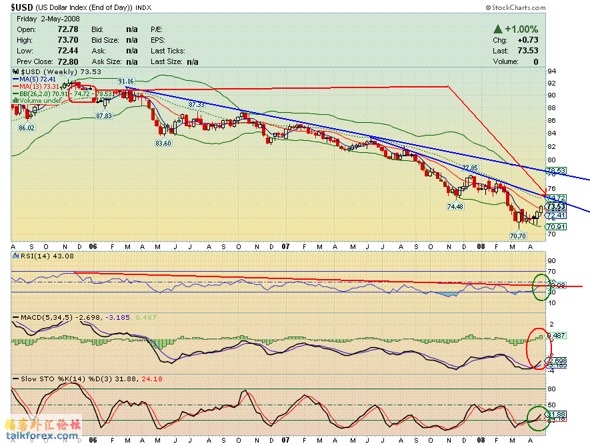This screenshot has height=446, width=590.
Task: Click the 87.33 price label
Action: [197, 104]
